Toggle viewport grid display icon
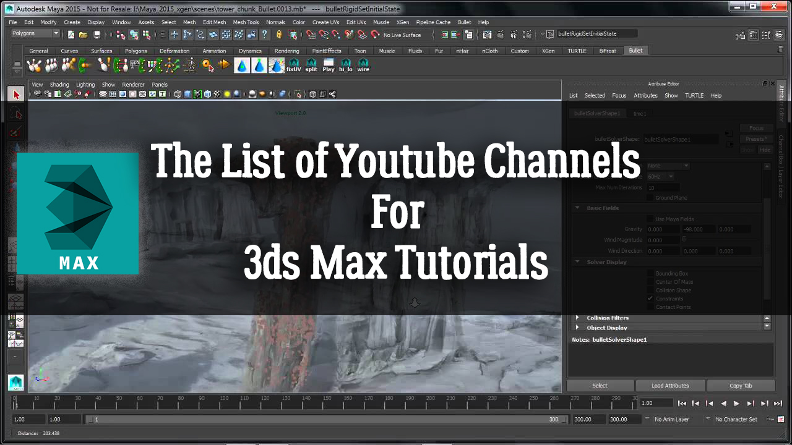Image resolution: width=792 pixels, height=445 pixels. pos(103,94)
